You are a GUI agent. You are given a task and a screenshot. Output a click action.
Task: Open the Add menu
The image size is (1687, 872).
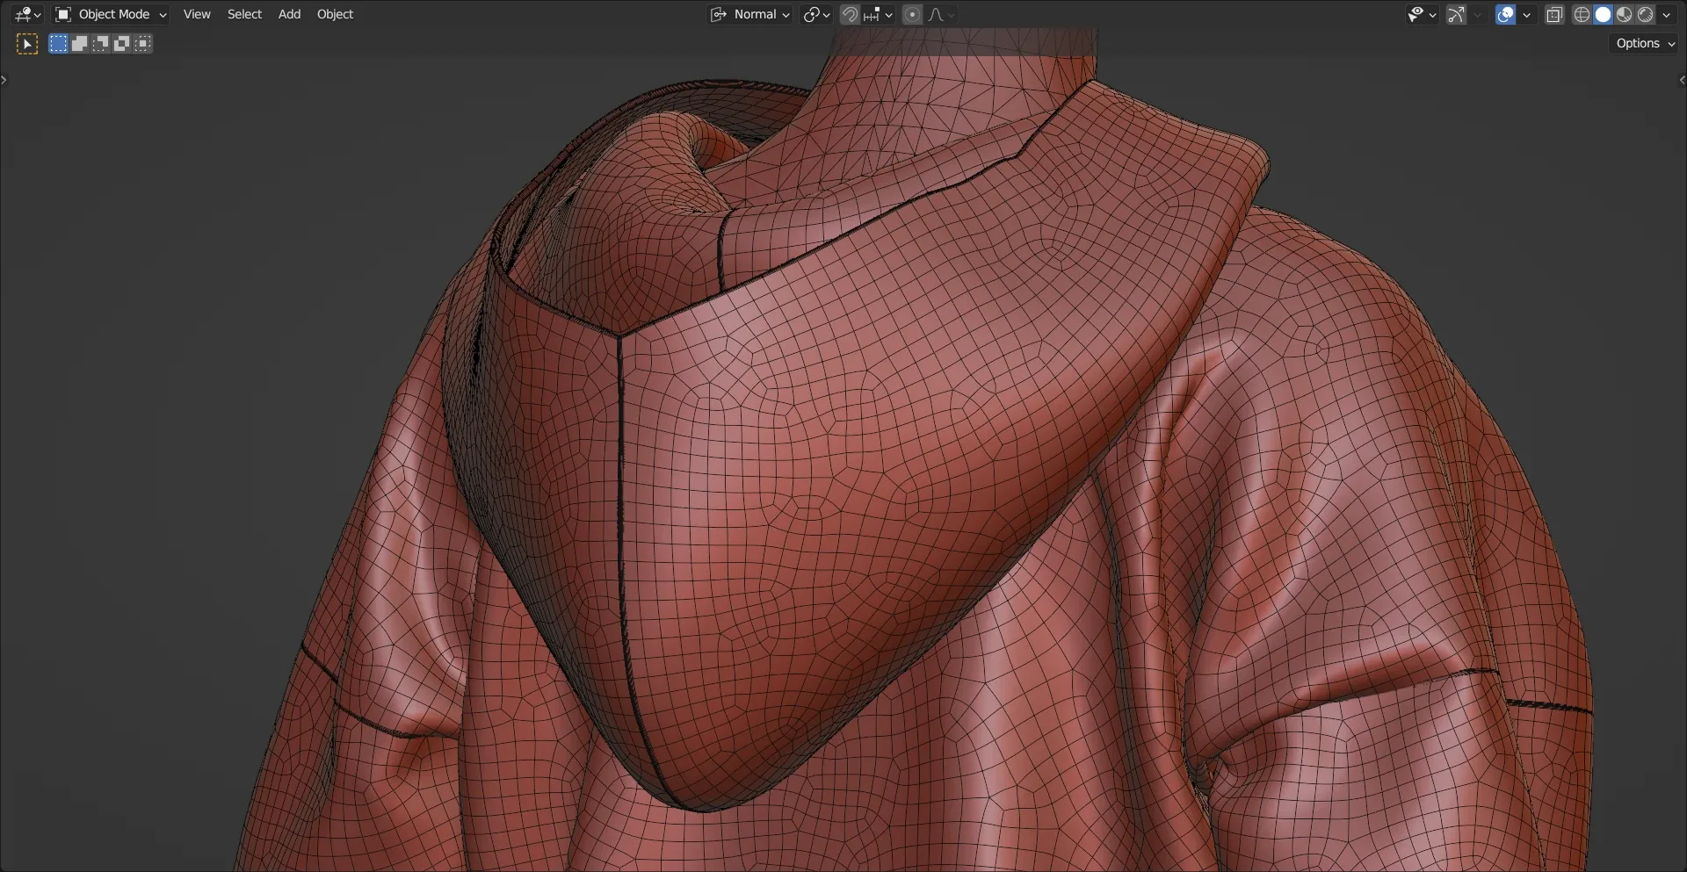(x=289, y=14)
